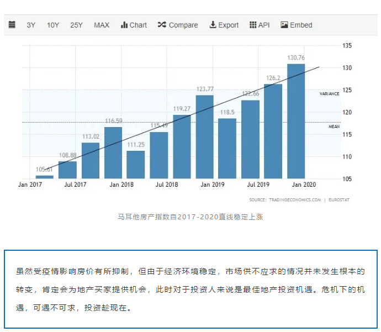Select the MAX time range

102,25
